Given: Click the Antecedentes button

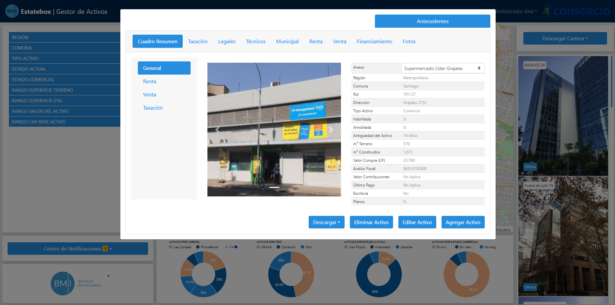Looking at the screenshot, I should [x=433, y=21].
